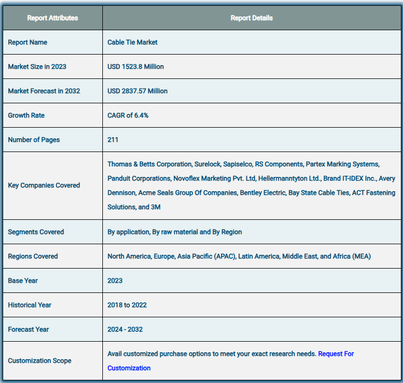The image size is (403, 383).
Task: Select the 2024 - 2032 value
Action: 125,329
